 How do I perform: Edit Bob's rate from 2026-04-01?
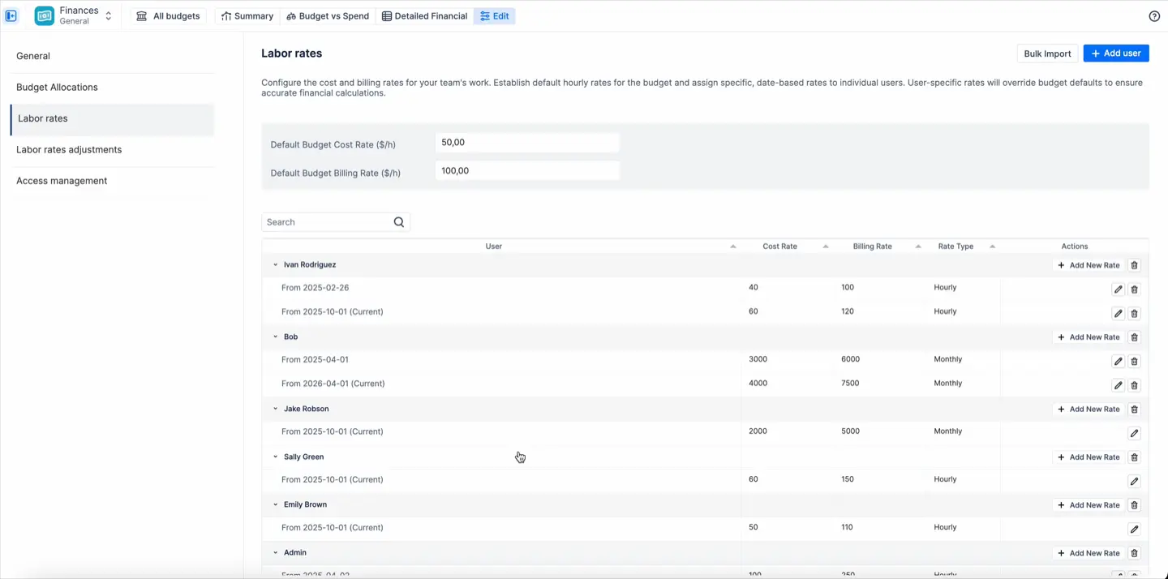[1118, 385]
